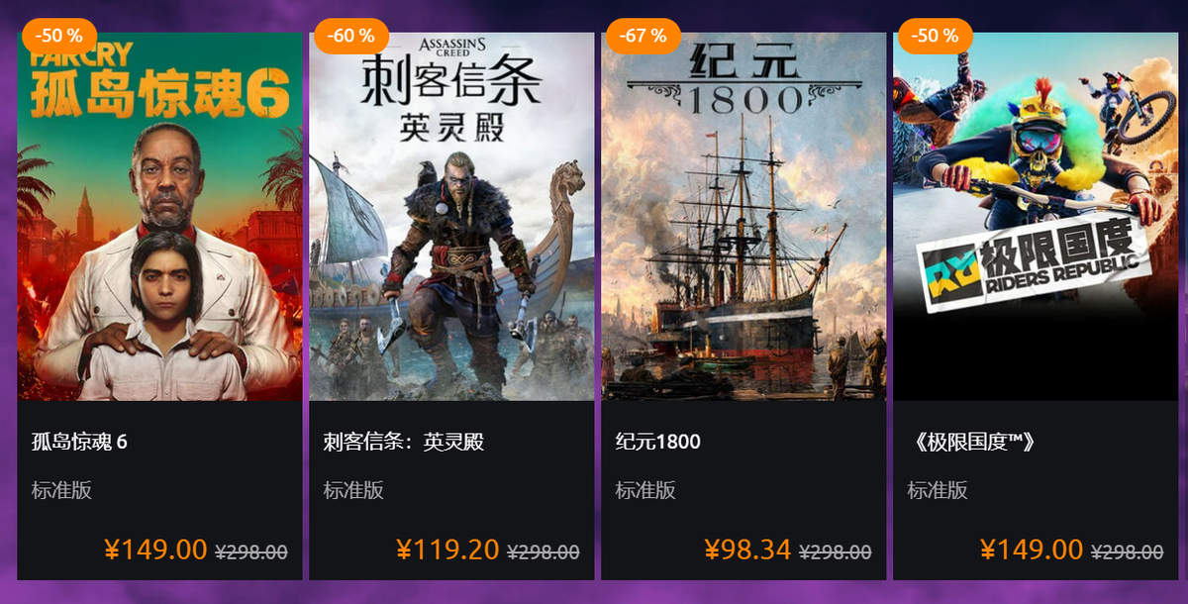Click the struck-through ¥298.00 price on Anno 1800
This screenshot has width=1188, height=604.
(836, 553)
